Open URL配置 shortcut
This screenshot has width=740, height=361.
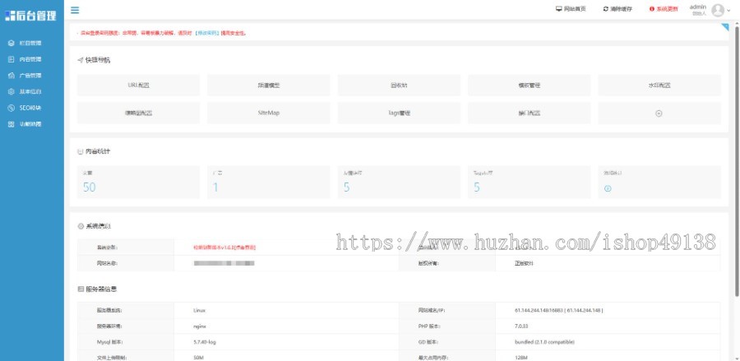point(138,86)
